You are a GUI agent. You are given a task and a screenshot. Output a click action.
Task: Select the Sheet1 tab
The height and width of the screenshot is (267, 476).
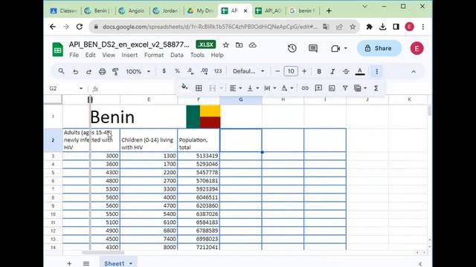pyautogui.click(x=118, y=263)
